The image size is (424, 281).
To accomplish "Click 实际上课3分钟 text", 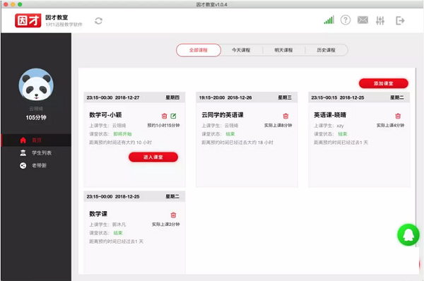I will coord(166,225).
